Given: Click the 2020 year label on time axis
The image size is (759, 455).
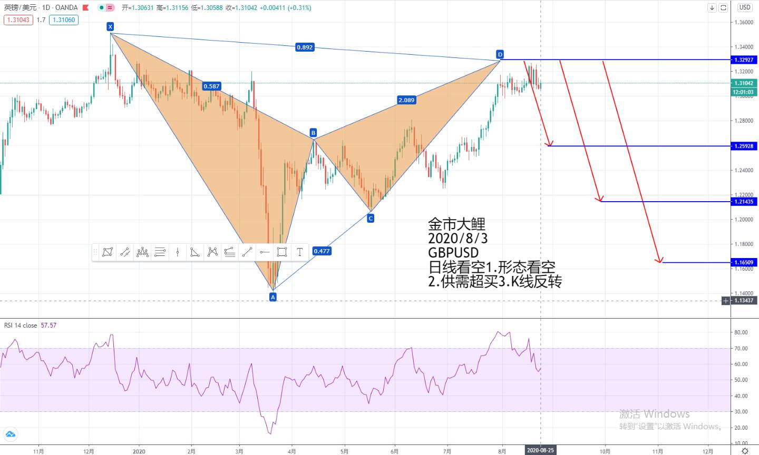Looking at the screenshot, I should pyautogui.click(x=139, y=451).
